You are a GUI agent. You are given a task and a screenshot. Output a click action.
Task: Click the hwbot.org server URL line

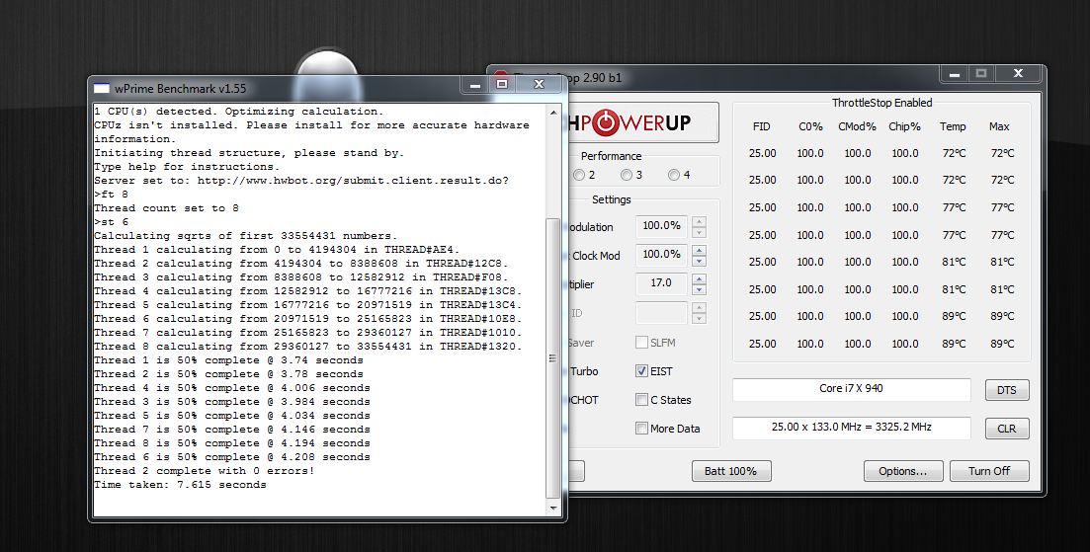[x=301, y=181]
